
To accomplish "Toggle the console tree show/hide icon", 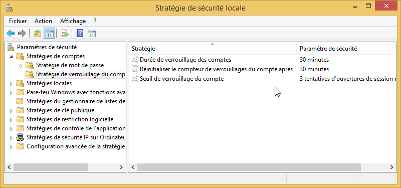I will coord(49,33).
